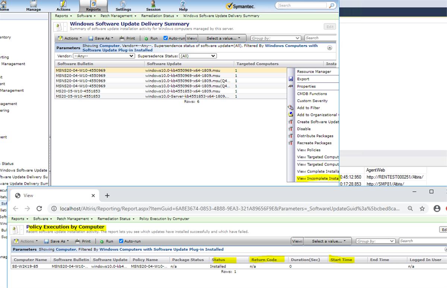Select View Policies in context menu
The image size is (447, 288).
coord(309,150)
